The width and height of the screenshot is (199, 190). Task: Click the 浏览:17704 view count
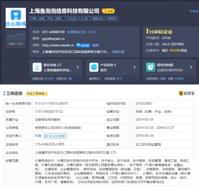(16, 44)
